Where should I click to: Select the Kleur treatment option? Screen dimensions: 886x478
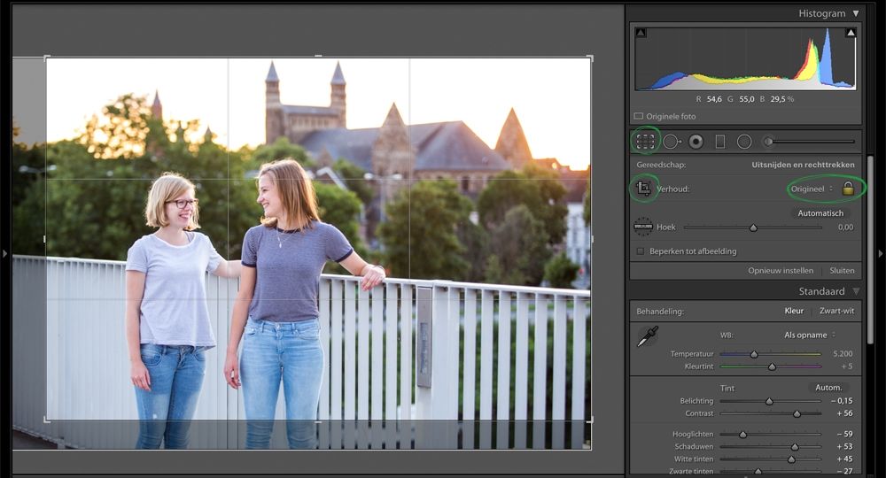794,311
